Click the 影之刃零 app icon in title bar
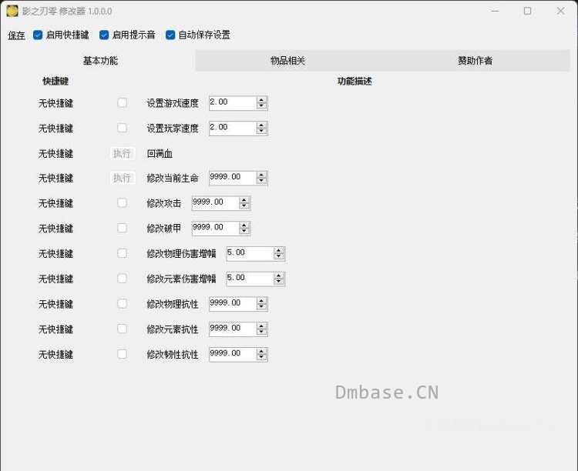 click(12, 11)
